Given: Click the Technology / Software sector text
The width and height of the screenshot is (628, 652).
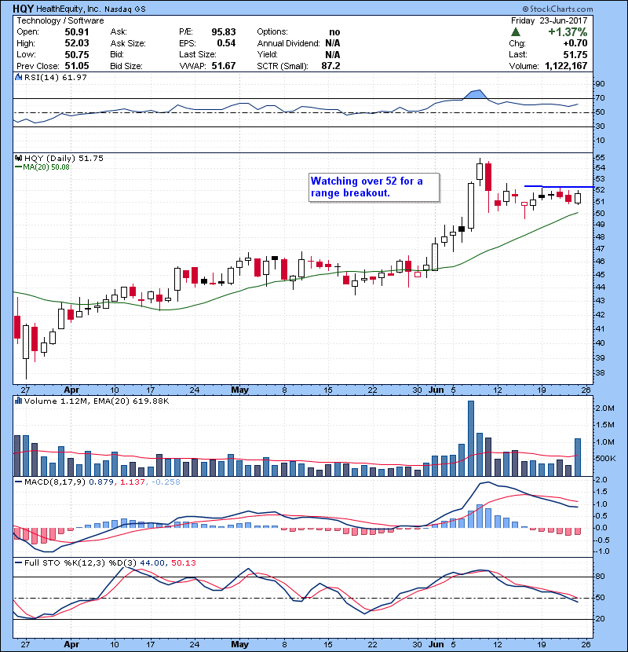Looking at the screenshot, I should pyautogui.click(x=60, y=20).
